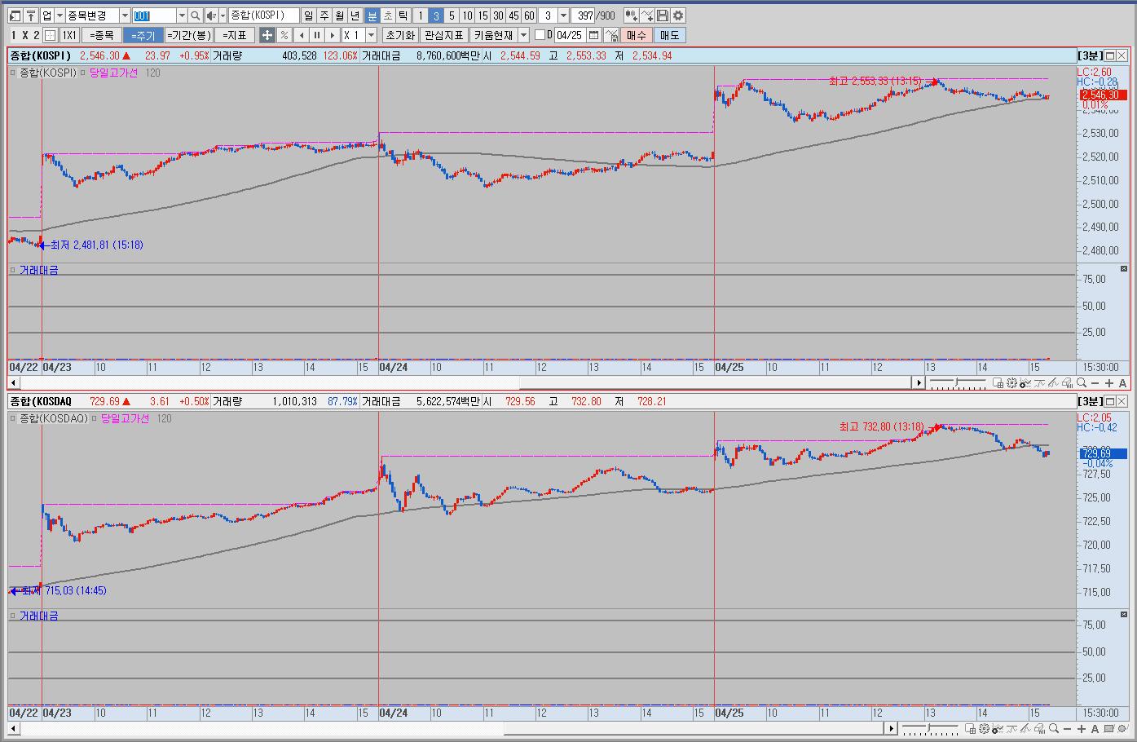Toggle 당일고가선 indicator checkbox on KOSPI chart
The height and width of the screenshot is (742, 1137).
(83, 73)
